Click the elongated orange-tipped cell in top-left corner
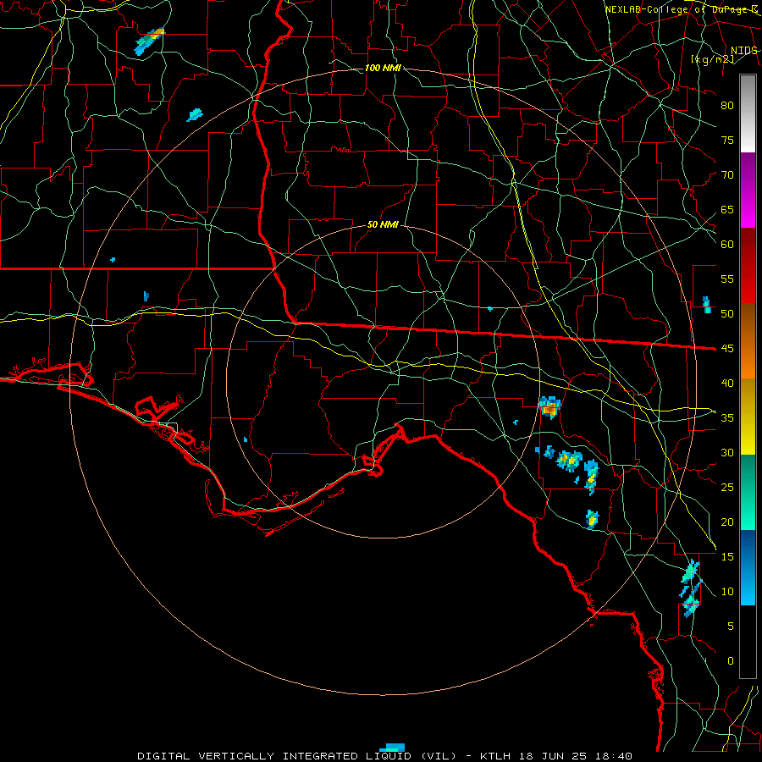 [x=149, y=41]
